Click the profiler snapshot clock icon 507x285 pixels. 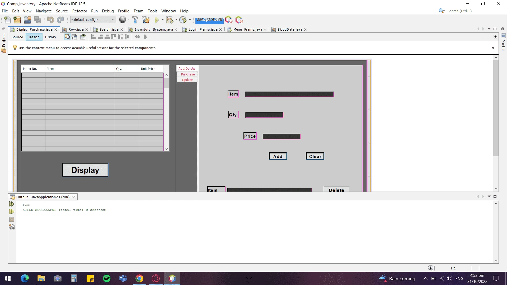point(229,20)
